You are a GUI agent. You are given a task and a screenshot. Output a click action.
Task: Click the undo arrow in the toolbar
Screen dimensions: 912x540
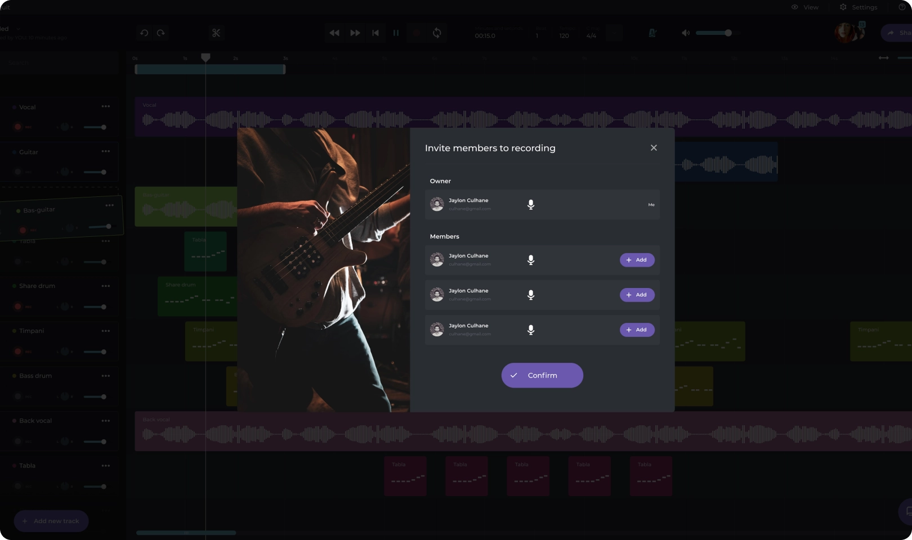[x=144, y=33]
